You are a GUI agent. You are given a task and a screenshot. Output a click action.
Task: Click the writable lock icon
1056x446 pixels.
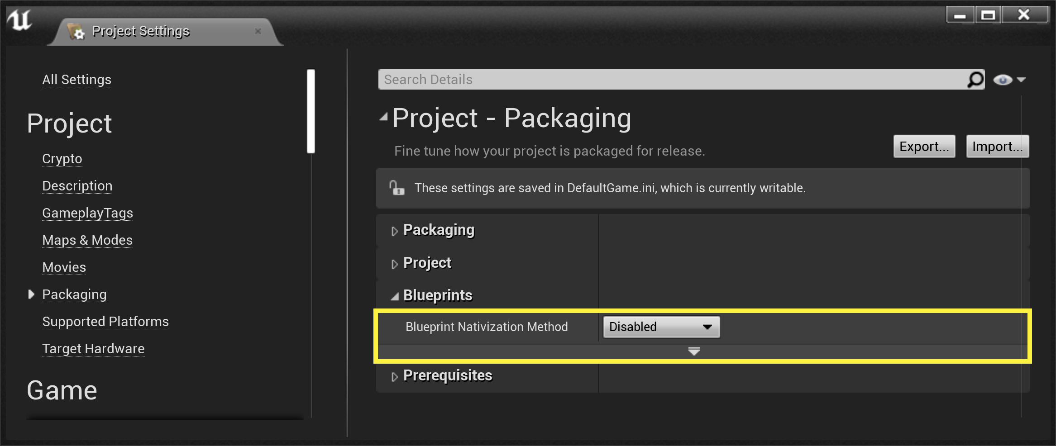(x=397, y=188)
